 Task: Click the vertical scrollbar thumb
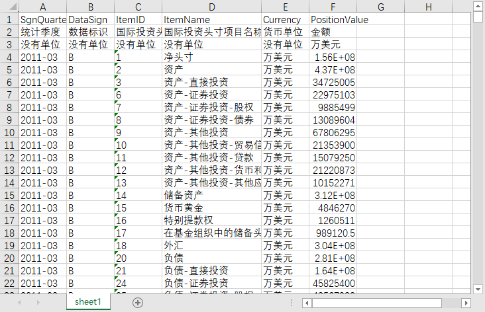click(x=478, y=17)
